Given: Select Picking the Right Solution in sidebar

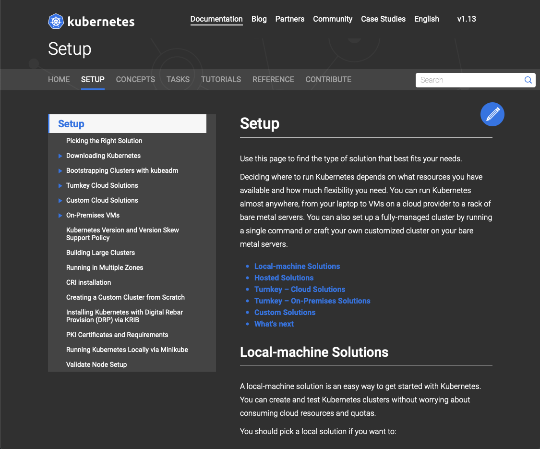Looking at the screenshot, I should point(104,141).
